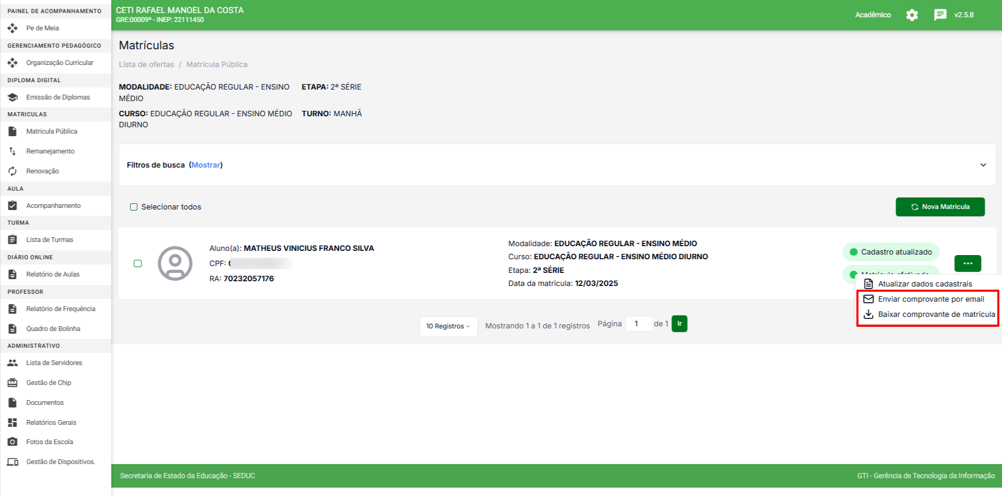Choose Enviar comprovante por email
Image resolution: width=1002 pixels, height=496 pixels.
[930, 299]
